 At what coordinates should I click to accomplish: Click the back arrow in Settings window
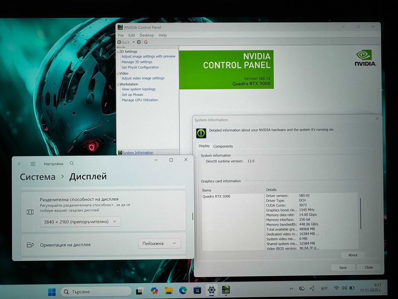[20, 164]
